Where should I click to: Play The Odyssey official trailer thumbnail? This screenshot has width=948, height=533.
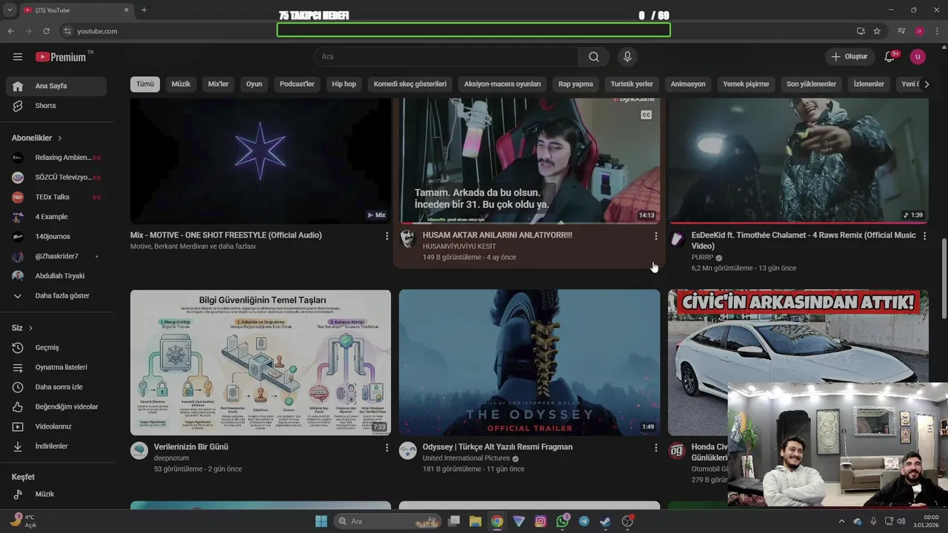[x=530, y=363]
